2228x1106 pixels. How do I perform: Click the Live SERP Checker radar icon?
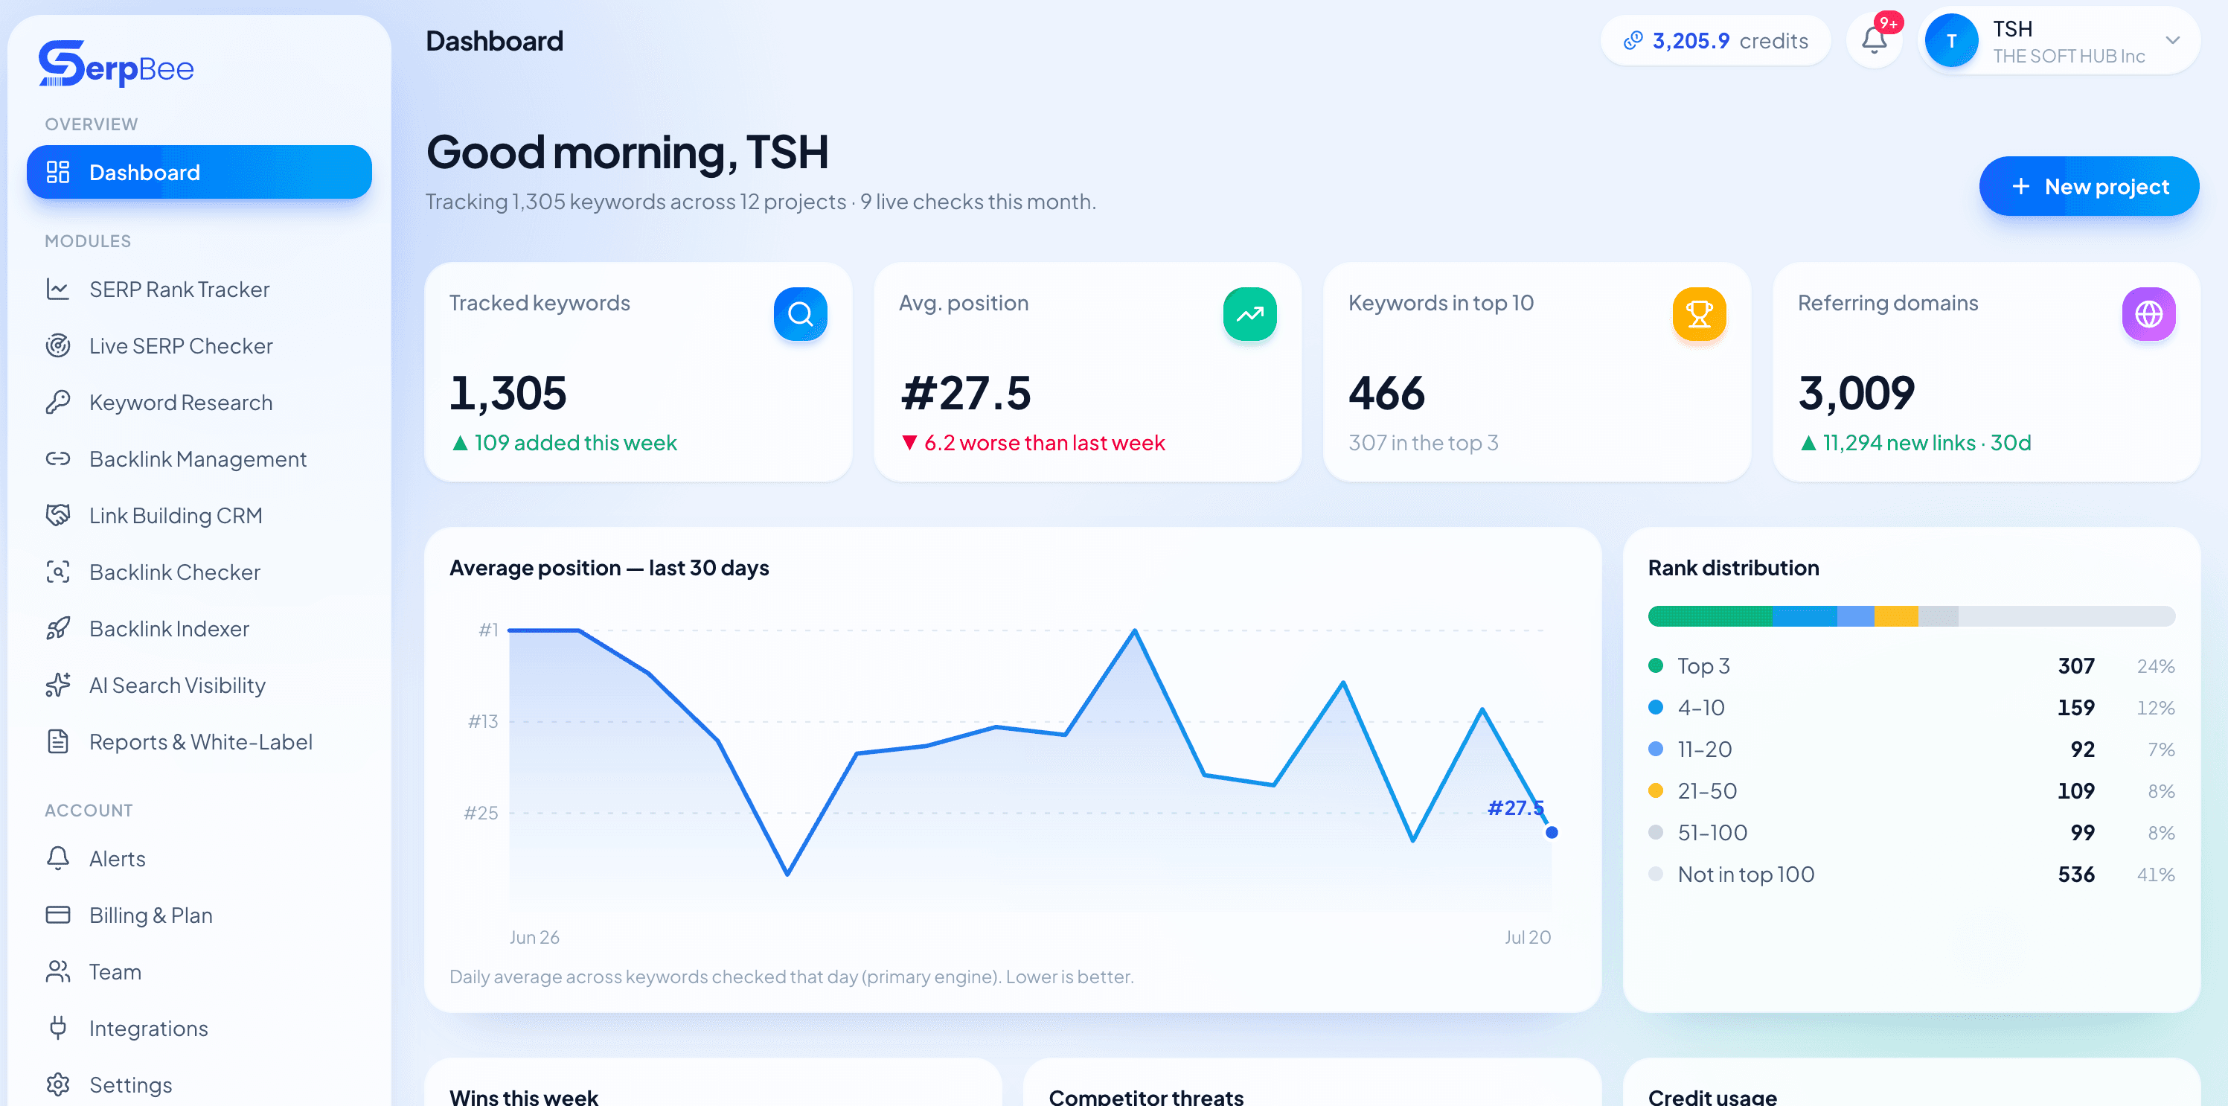point(58,346)
